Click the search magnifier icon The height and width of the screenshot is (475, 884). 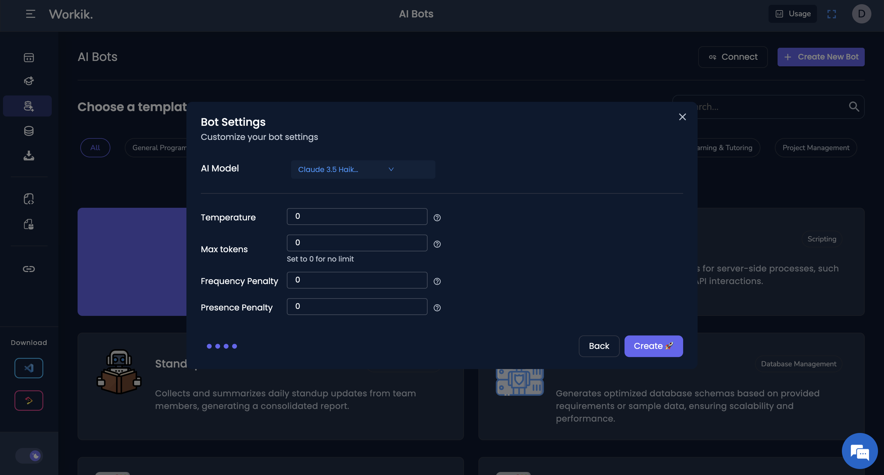pos(854,107)
